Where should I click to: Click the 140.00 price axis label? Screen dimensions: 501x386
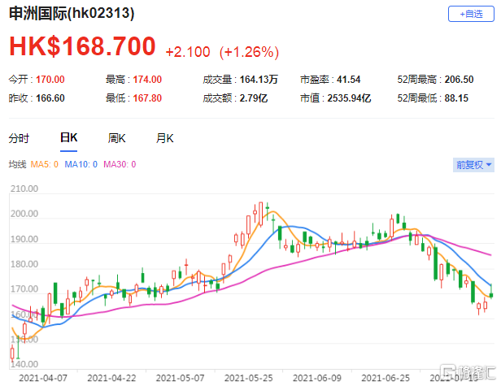point(24,364)
